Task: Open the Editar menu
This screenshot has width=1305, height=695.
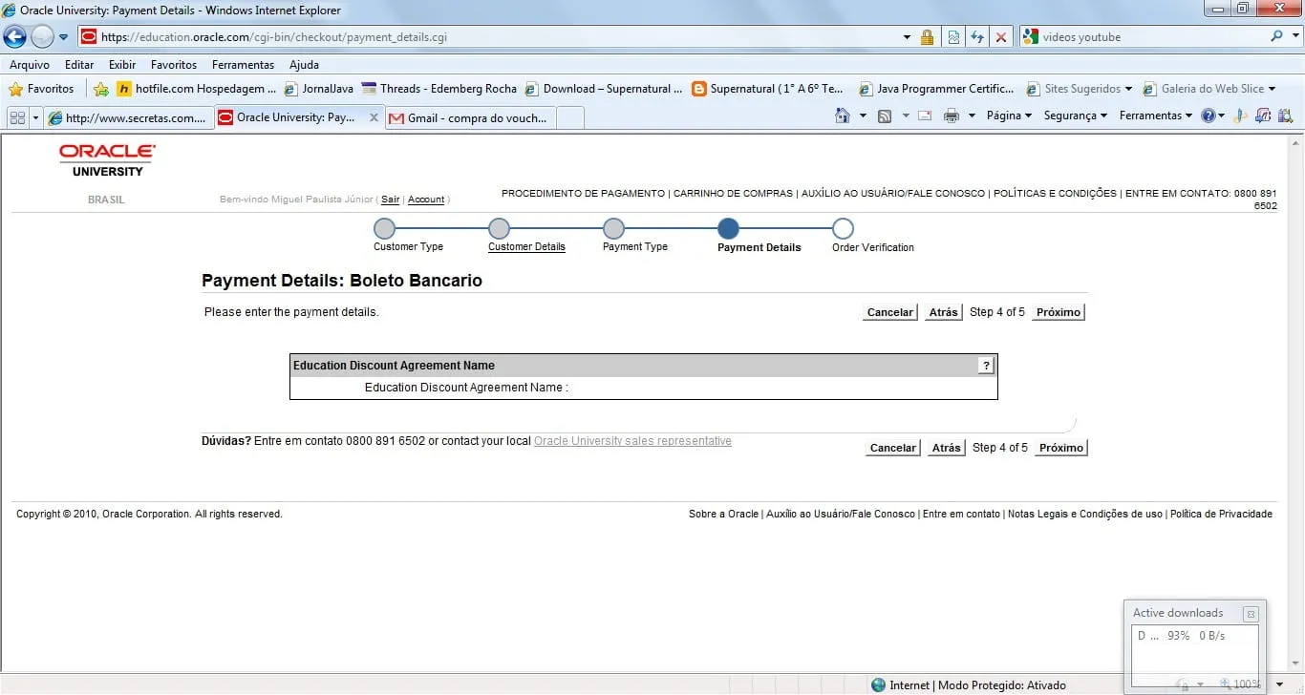Action: (x=79, y=65)
